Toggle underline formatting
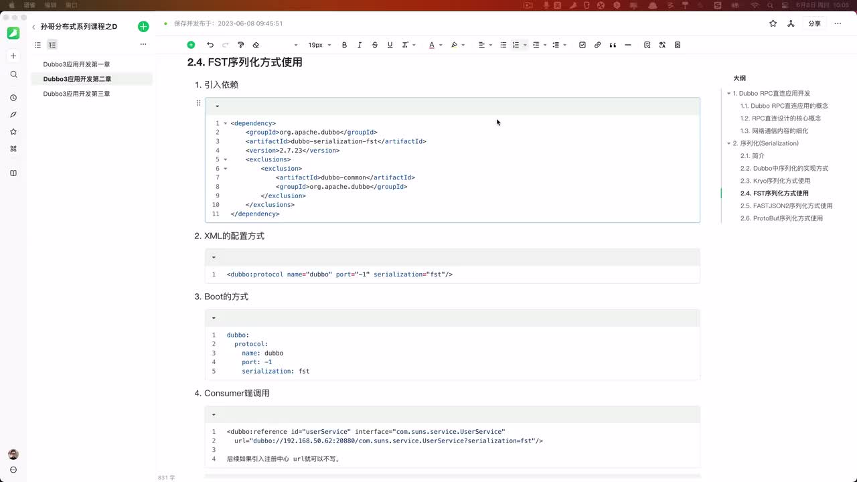The height and width of the screenshot is (482, 857). (x=390, y=45)
